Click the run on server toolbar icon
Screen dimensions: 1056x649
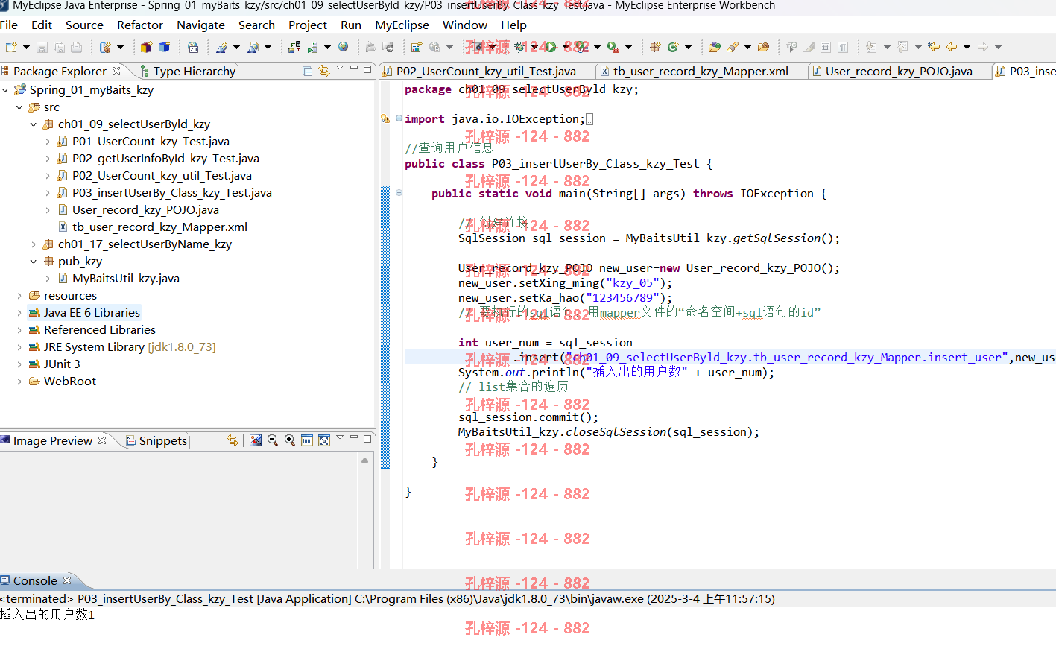pyautogui.click(x=312, y=47)
